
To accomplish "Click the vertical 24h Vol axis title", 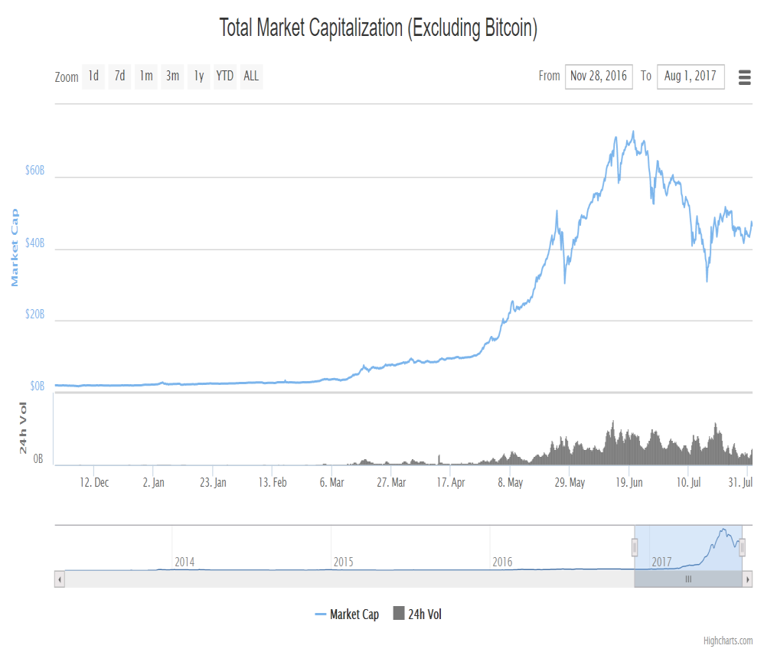I will click(x=23, y=428).
